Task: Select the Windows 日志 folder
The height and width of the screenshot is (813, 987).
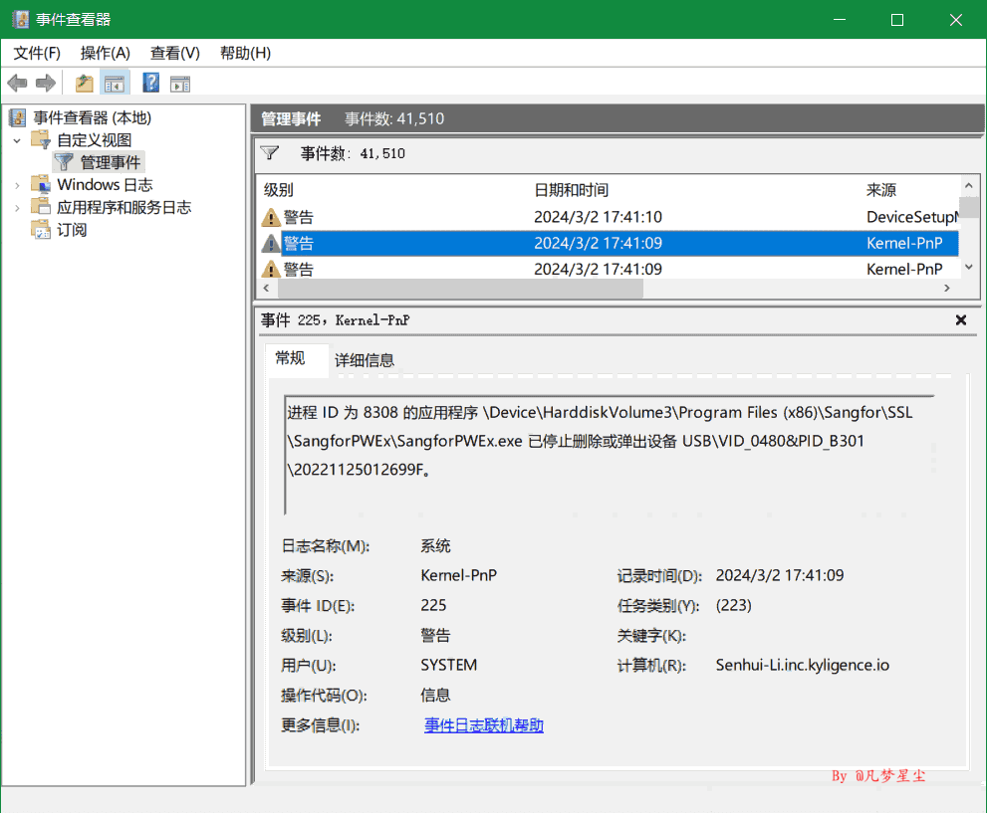Action: [105, 185]
